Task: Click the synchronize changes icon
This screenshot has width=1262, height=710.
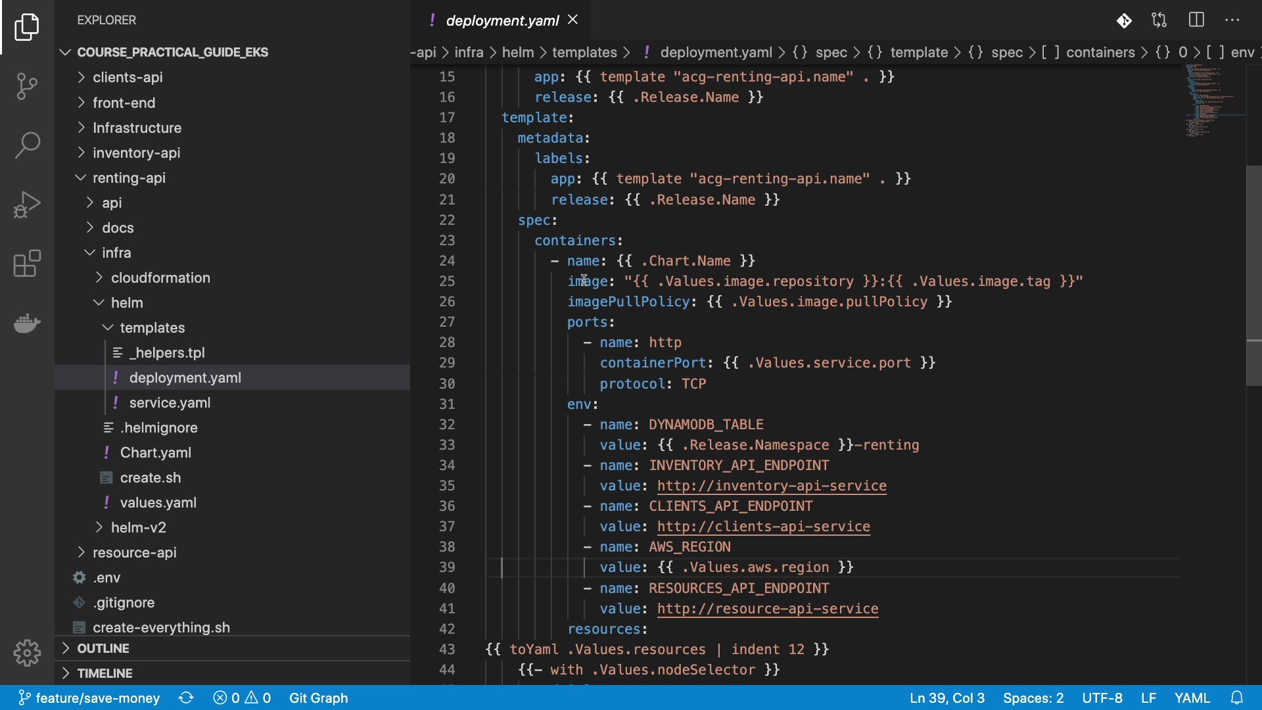Action: [186, 698]
